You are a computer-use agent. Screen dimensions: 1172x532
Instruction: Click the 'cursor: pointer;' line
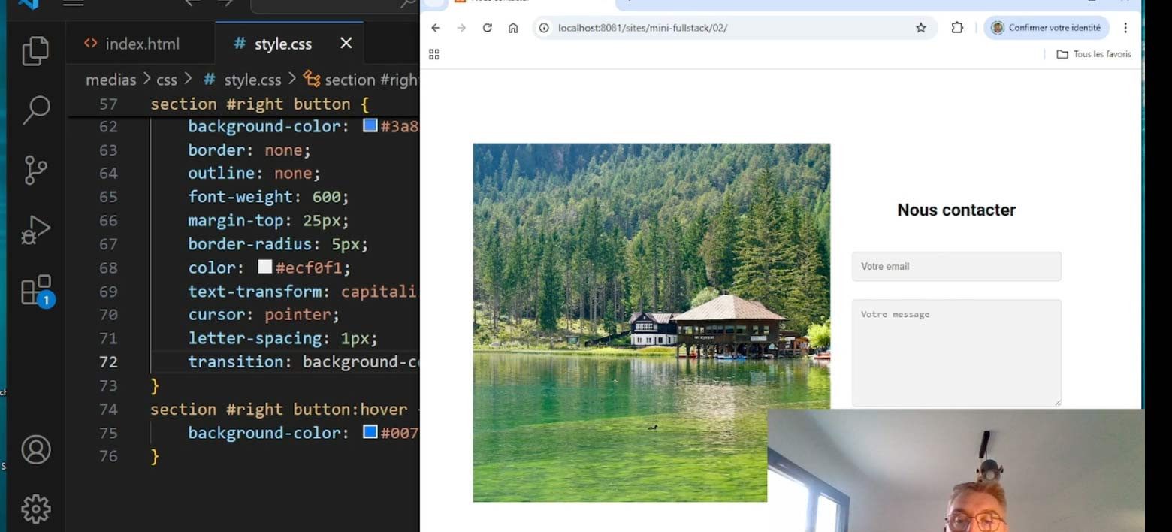[264, 314]
